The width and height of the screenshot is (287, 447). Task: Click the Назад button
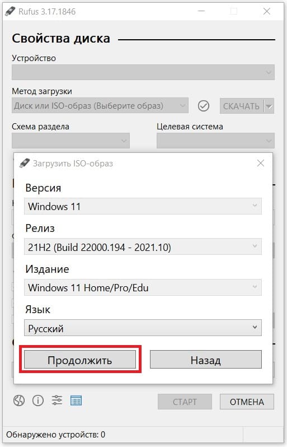tap(205, 360)
